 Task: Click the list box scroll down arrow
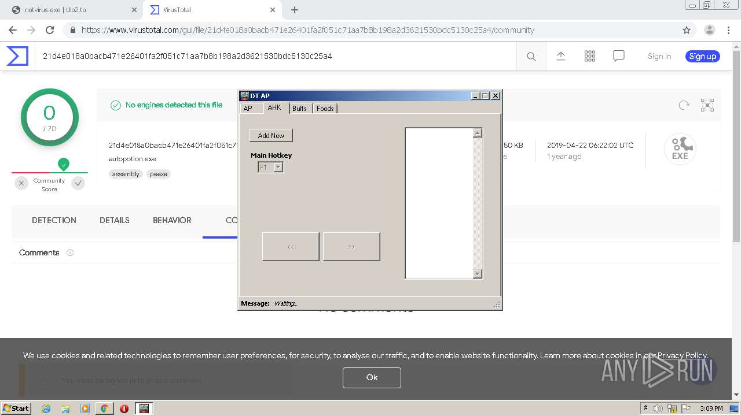pyautogui.click(x=478, y=274)
